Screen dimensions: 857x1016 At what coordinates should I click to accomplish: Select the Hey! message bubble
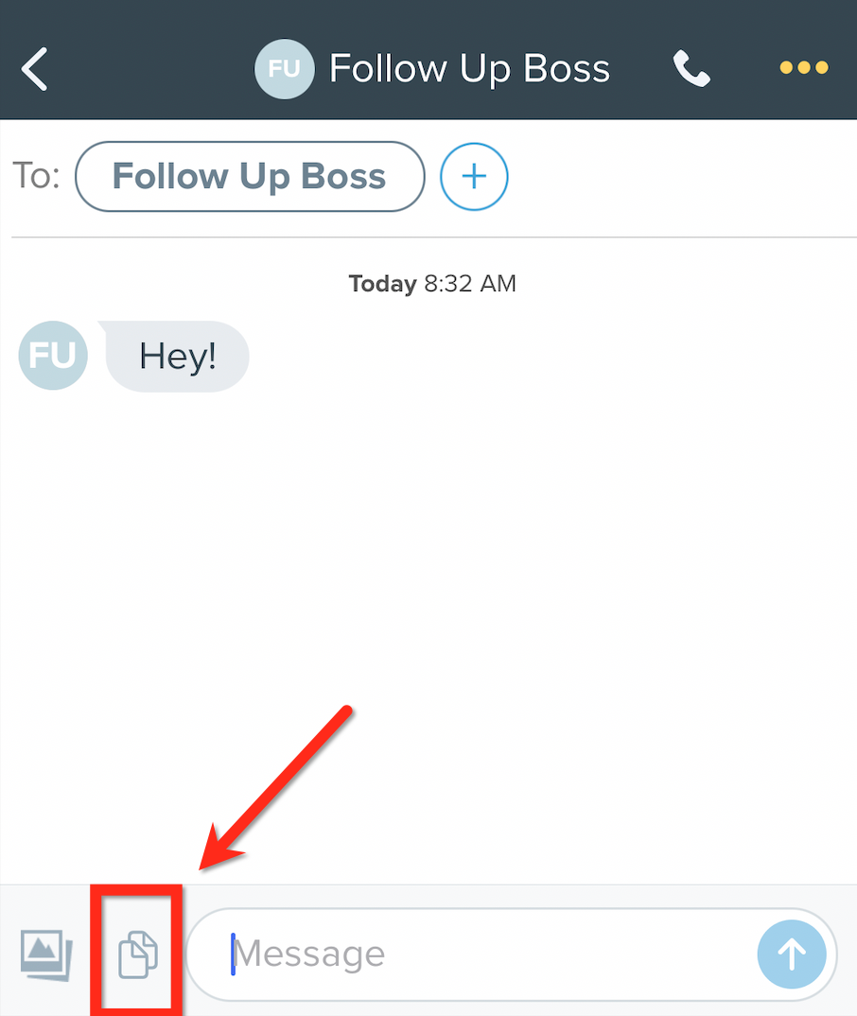(176, 357)
